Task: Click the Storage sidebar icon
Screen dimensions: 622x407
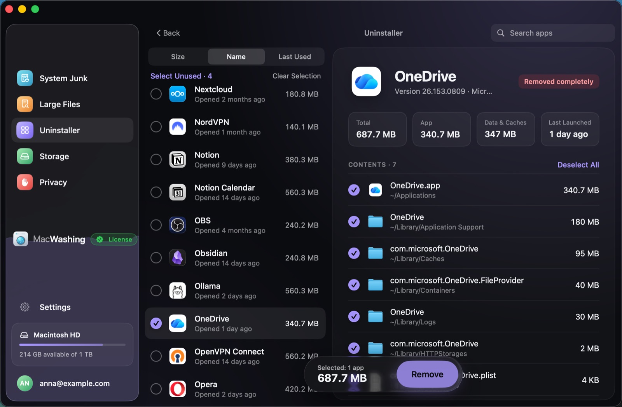Action: point(25,156)
